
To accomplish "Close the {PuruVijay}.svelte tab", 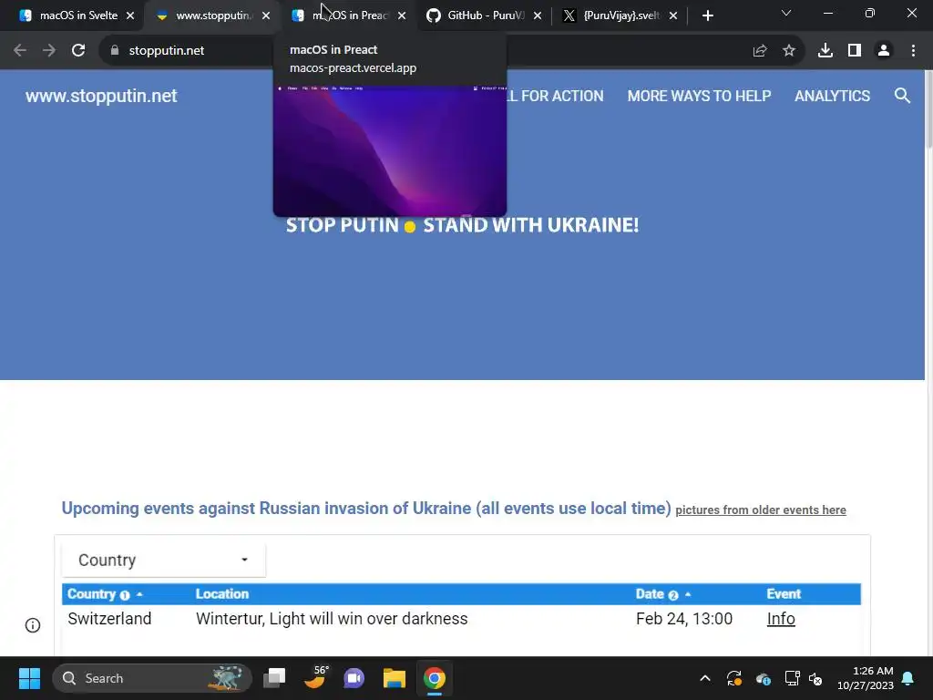I will click(673, 16).
